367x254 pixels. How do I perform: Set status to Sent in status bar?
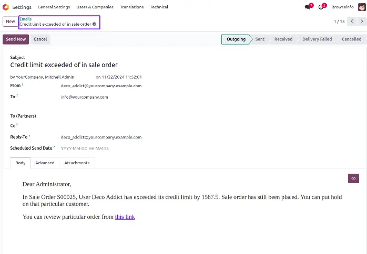tap(260, 39)
